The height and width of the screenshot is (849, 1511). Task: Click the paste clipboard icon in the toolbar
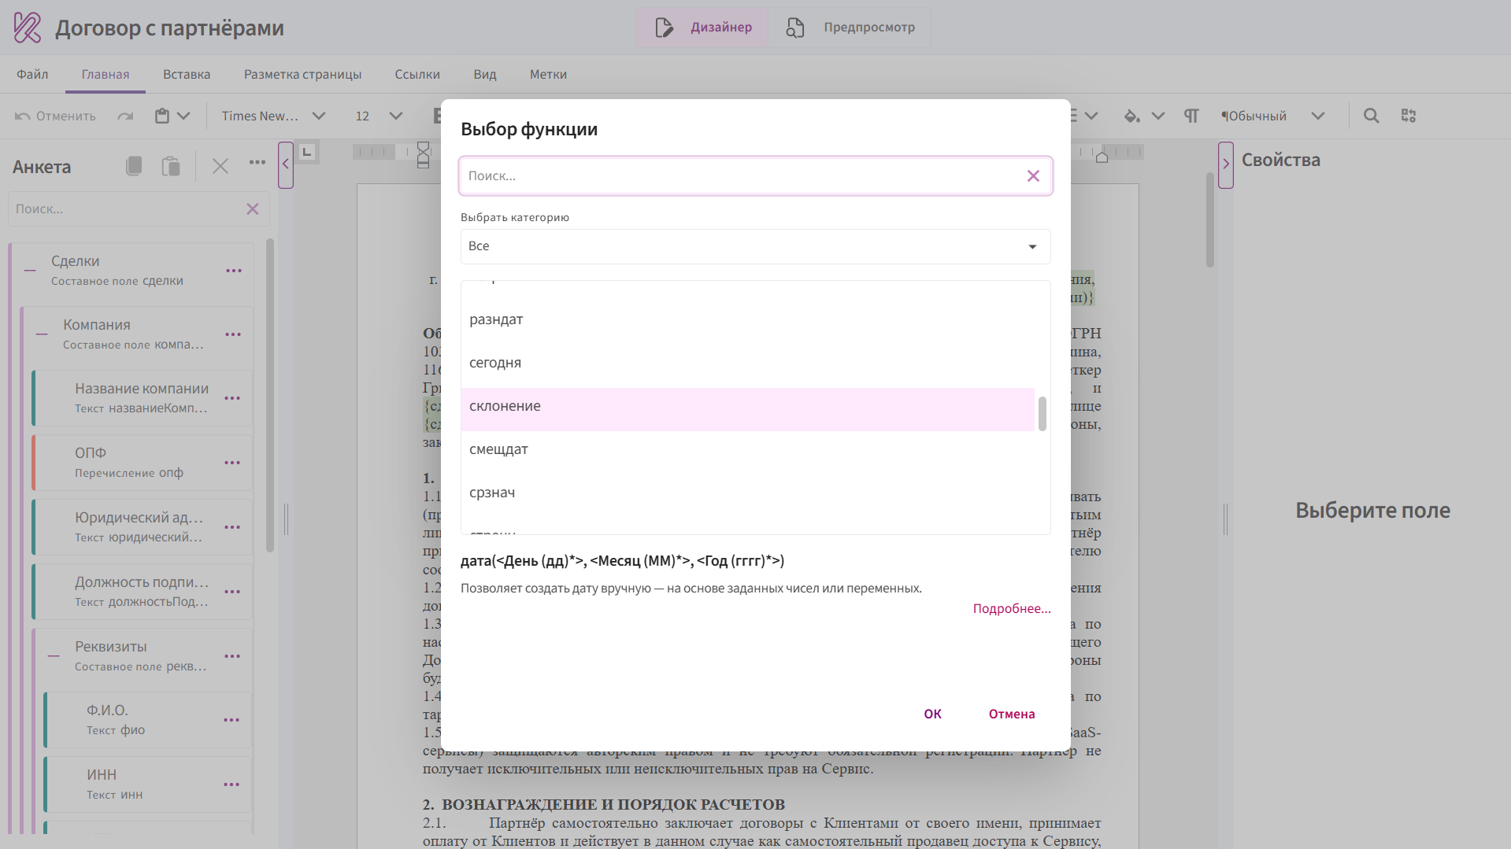pyautogui.click(x=162, y=116)
